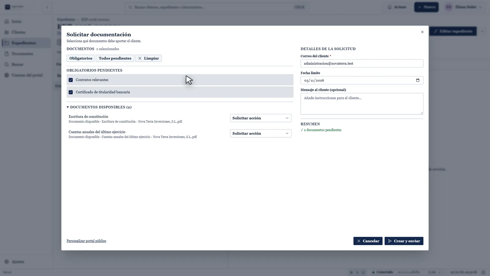490x276 pixels.
Task: Select the Obligatorios filter button
Action: point(81,58)
